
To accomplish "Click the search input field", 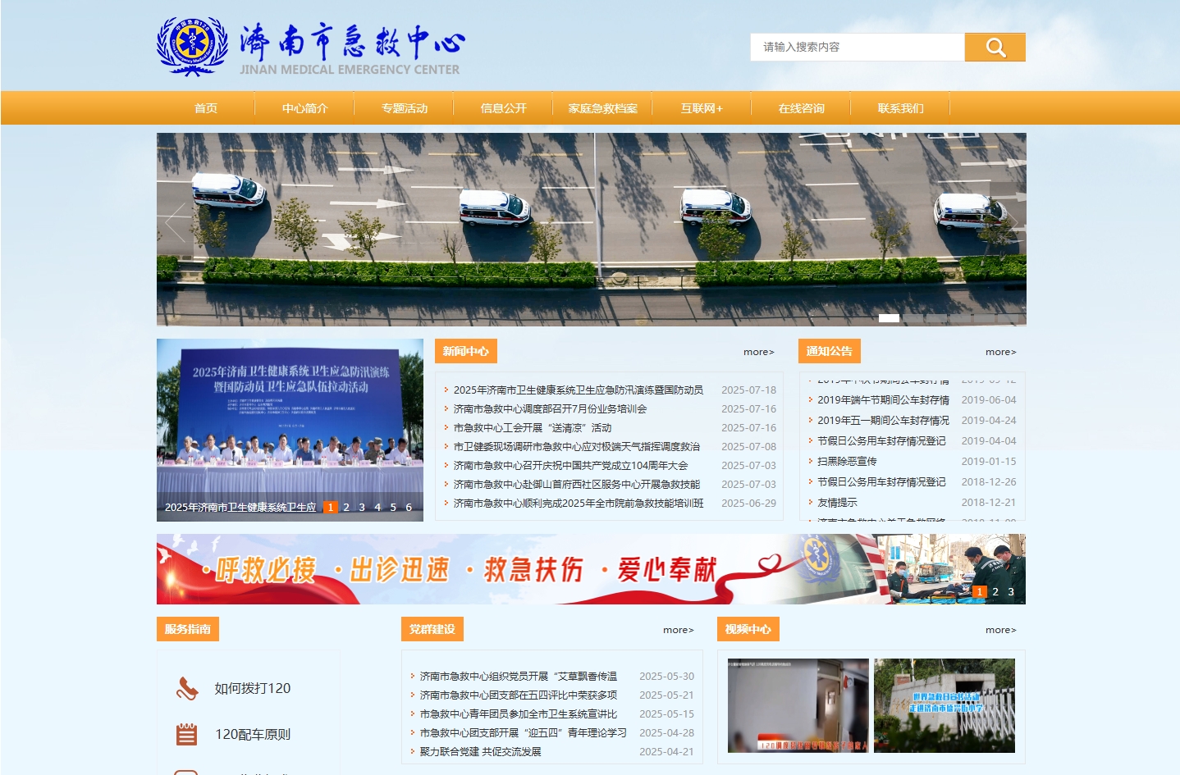I will point(857,48).
